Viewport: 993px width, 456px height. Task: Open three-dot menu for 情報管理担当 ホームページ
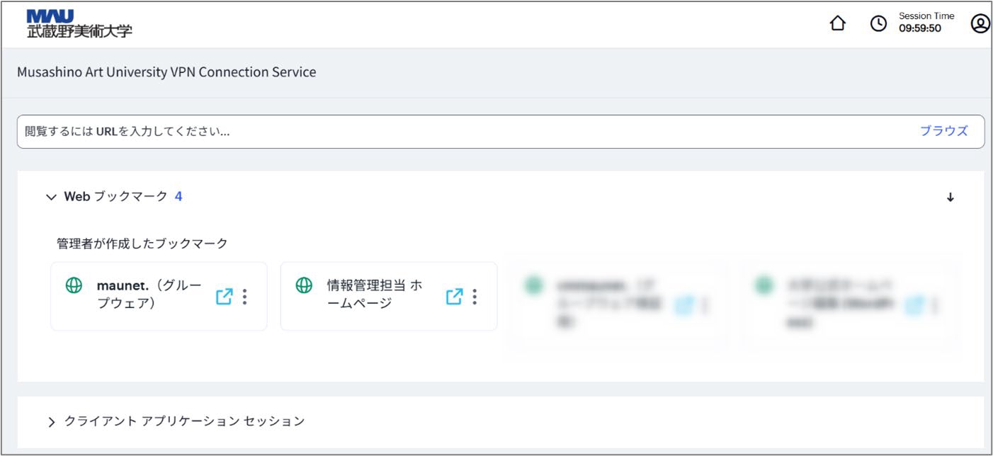pos(475,297)
